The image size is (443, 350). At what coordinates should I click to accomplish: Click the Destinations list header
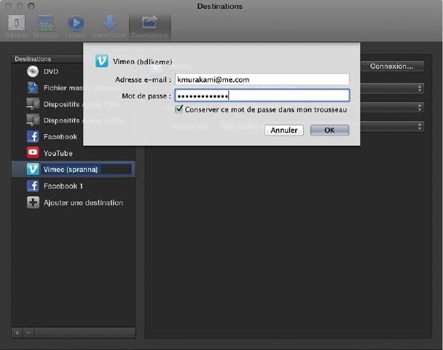47,59
